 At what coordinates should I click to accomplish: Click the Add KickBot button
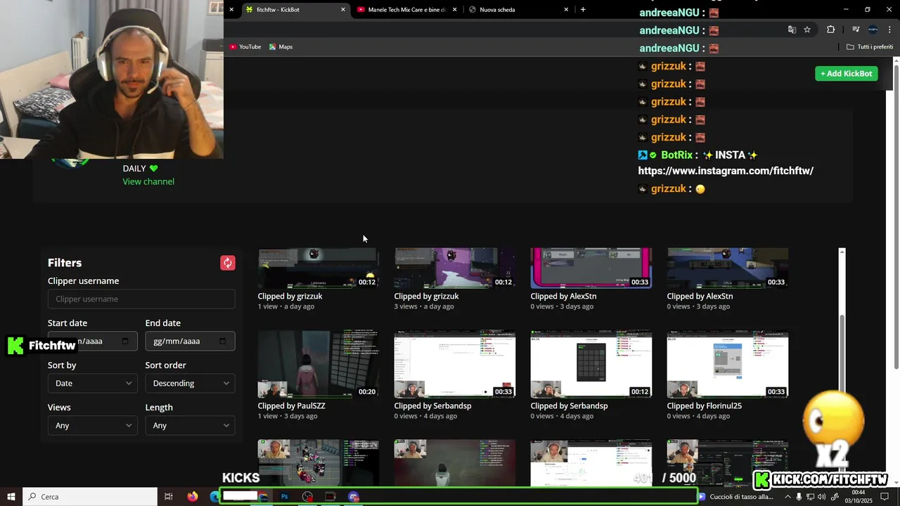pos(846,74)
